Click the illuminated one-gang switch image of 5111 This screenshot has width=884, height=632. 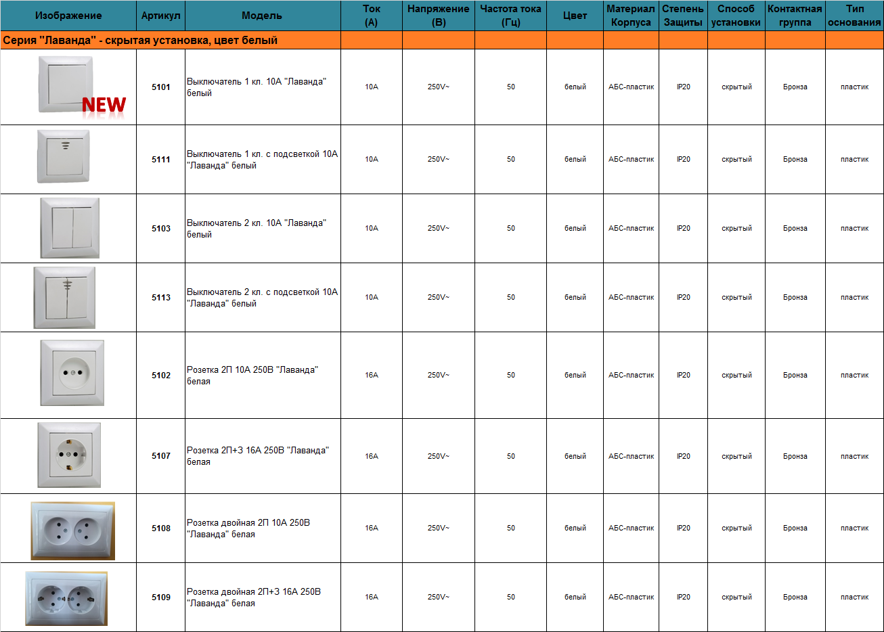coord(64,157)
